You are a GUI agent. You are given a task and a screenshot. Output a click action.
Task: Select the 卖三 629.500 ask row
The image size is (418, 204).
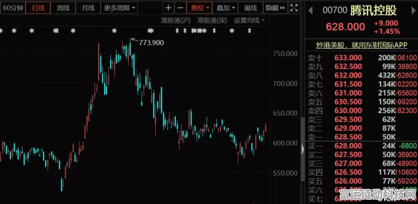click(x=362, y=120)
